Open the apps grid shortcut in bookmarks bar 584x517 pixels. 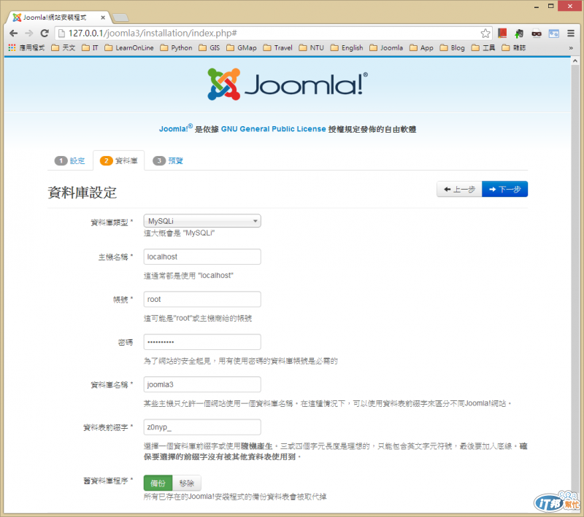pos(26,47)
